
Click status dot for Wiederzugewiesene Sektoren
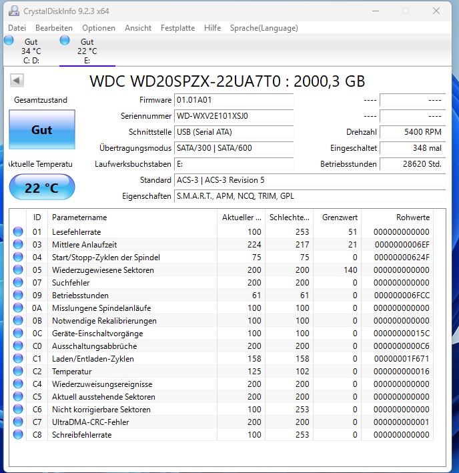pos(18,270)
